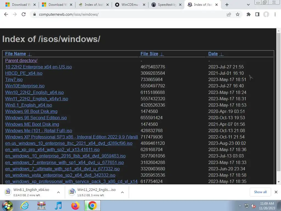Download en_windows_xp_professional_with_service_pack_3 iso
281x211 pixels.
[72, 181]
